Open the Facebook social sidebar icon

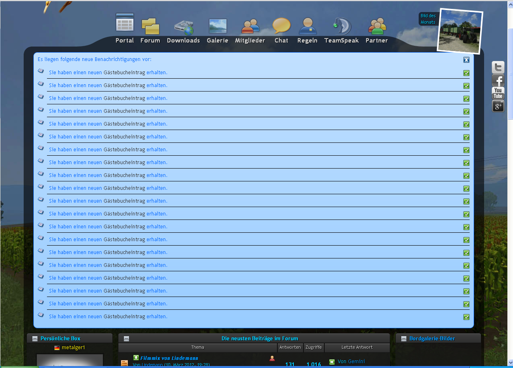click(x=498, y=80)
